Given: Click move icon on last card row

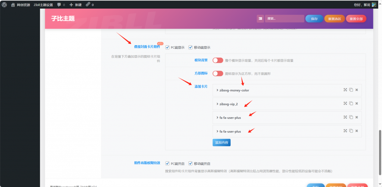Looking at the screenshot, I should tap(345, 131).
